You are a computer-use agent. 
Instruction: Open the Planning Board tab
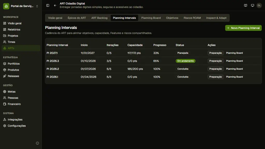(151, 18)
